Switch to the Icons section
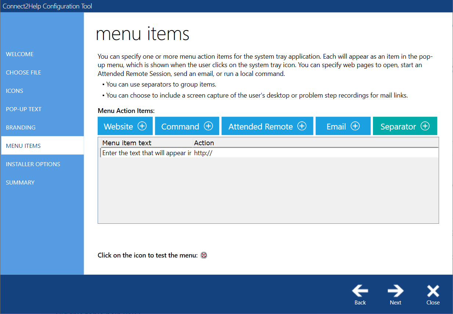Viewport: 453px width, 314px height. 15,91
